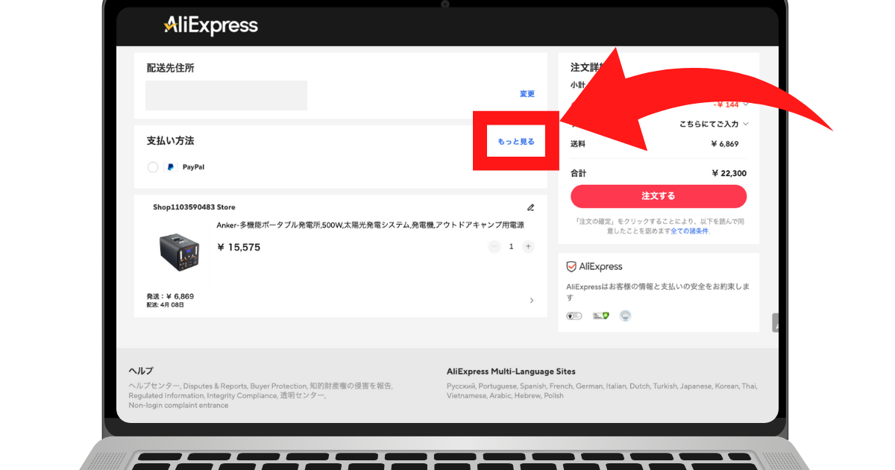Image resolution: width=895 pixels, height=470 pixels.
Task: Switch to the Hebrew language site
Action: pyautogui.click(x=529, y=396)
